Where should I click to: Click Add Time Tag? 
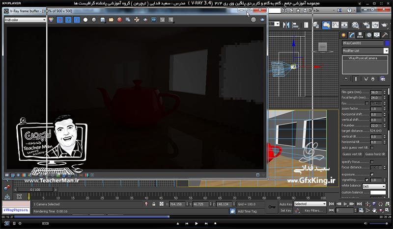(247, 211)
